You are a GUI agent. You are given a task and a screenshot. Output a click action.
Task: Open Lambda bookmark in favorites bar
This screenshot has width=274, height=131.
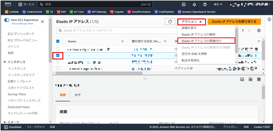[12, 12]
